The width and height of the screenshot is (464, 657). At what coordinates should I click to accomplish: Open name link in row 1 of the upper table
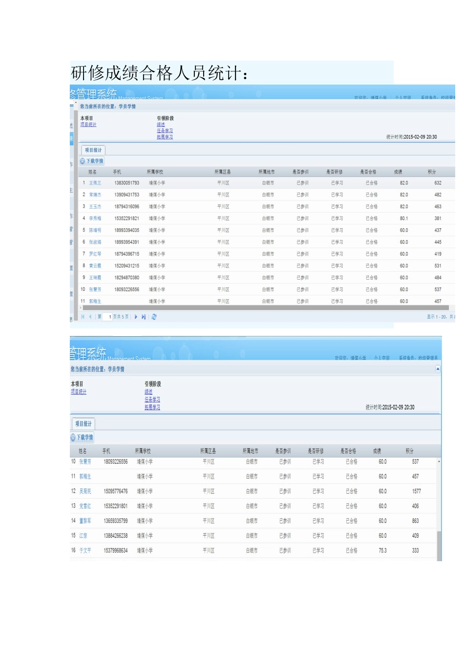pyautogui.click(x=95, y=183)
